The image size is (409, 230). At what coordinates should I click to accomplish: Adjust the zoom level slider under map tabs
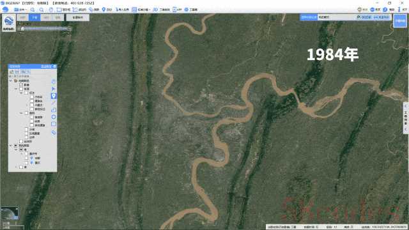tap(46, 29)
